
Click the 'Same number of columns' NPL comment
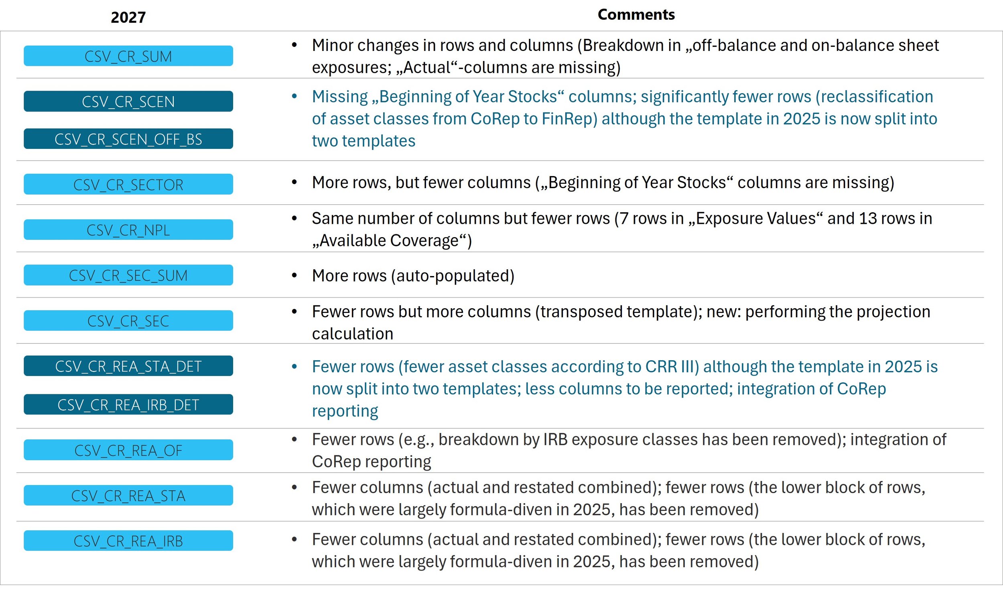click(622, 229)
